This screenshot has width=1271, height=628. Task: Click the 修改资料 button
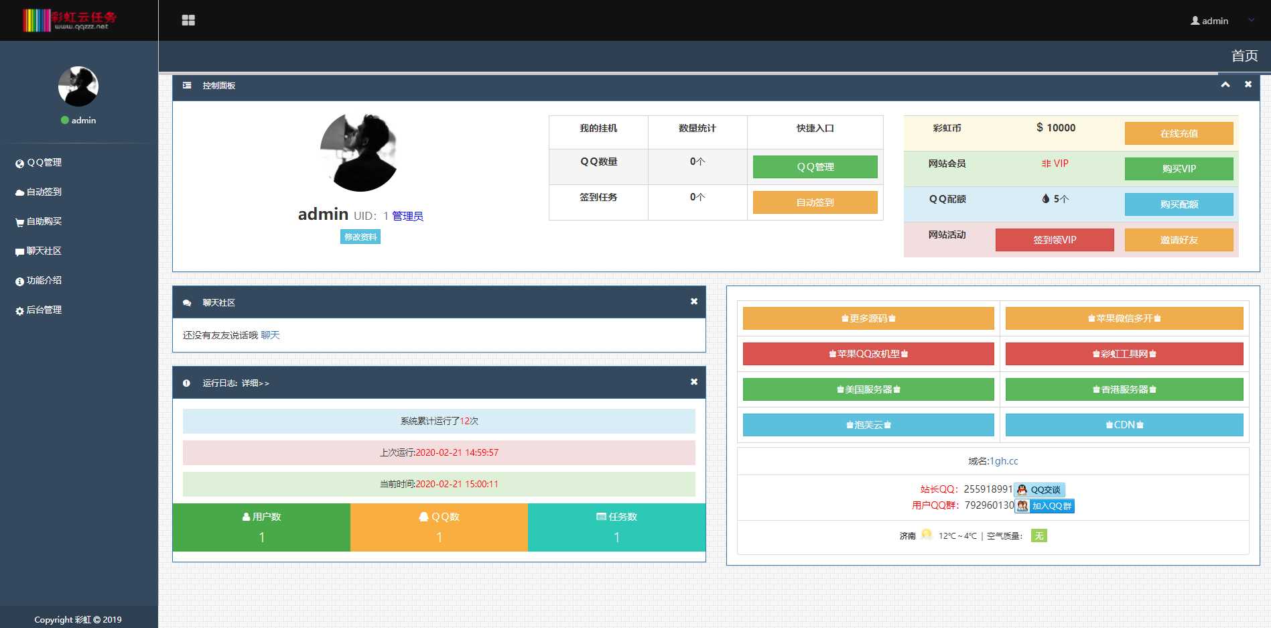click(x=360, y=237)
